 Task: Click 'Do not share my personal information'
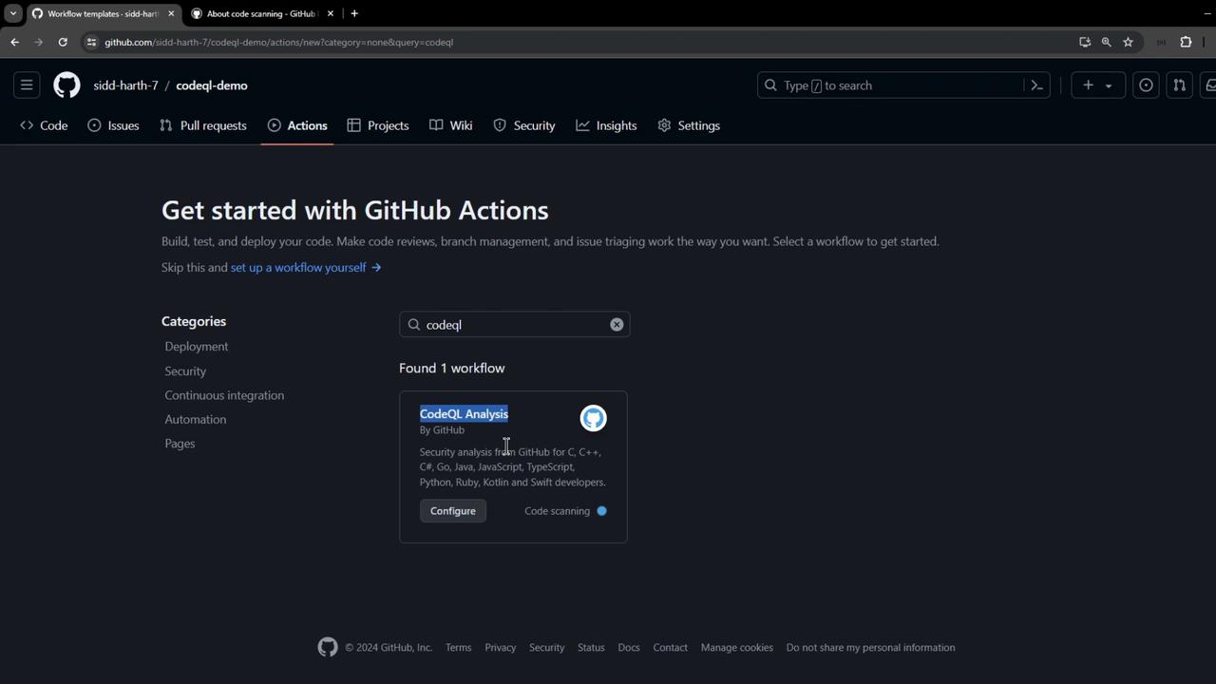tap(871, 648)
